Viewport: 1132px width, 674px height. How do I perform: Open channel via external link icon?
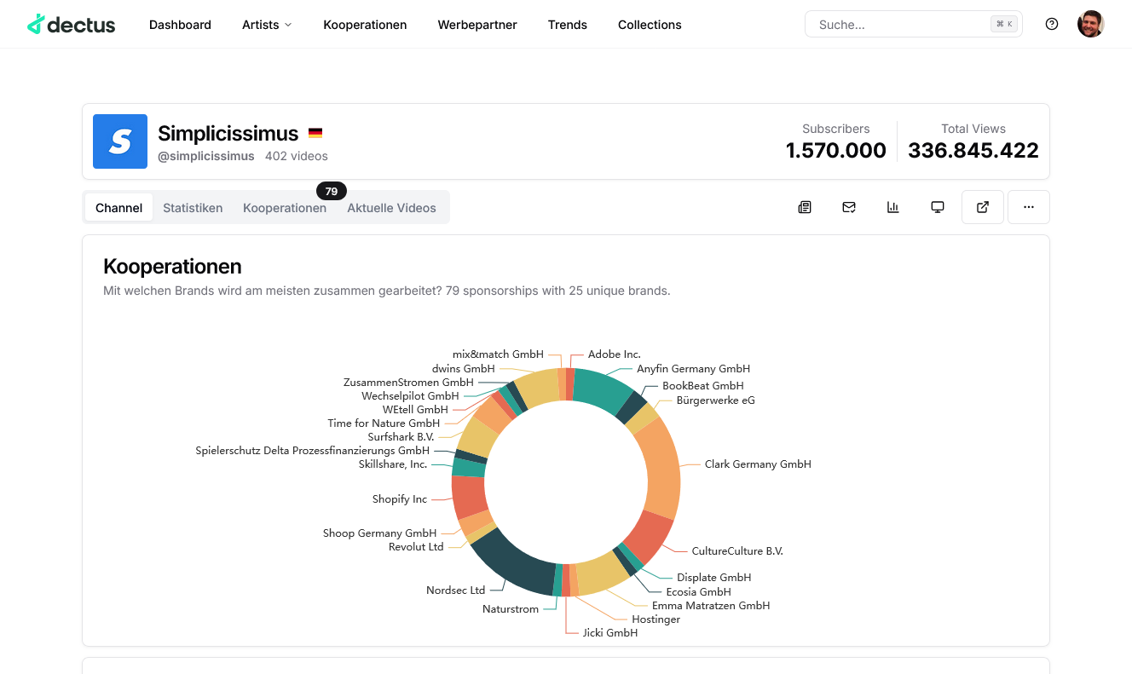(x=983, y=207)
